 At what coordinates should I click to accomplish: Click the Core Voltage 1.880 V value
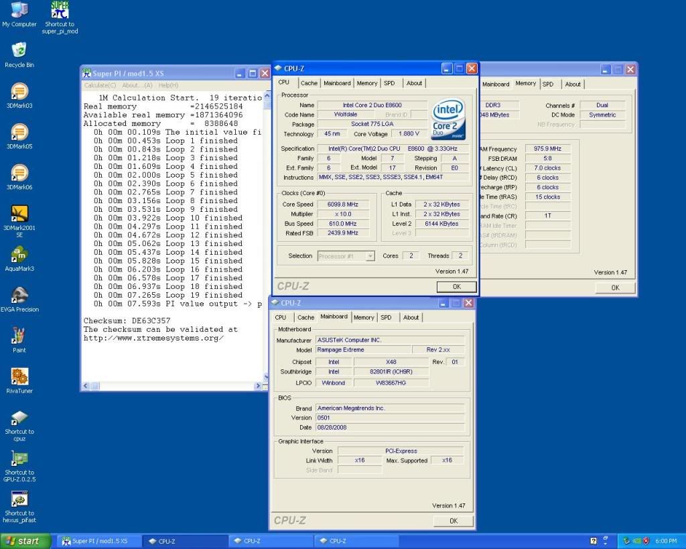pos(409,134)
